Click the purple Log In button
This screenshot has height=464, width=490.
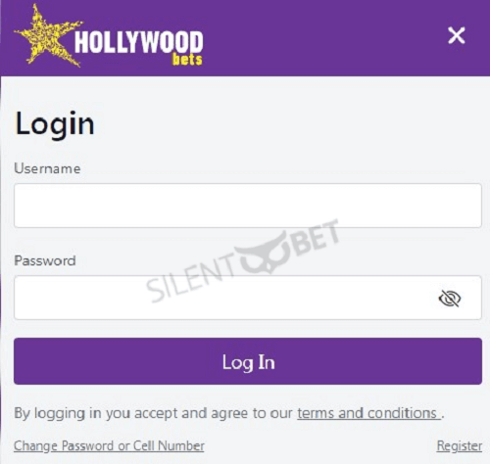pos(248,361)
